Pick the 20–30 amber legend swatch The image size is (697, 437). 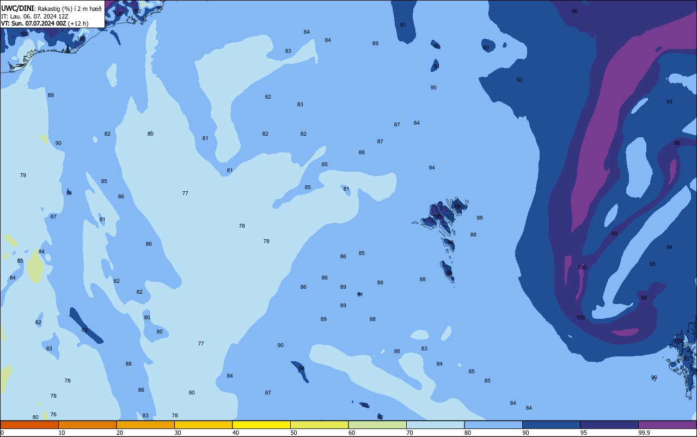point(145,424)
